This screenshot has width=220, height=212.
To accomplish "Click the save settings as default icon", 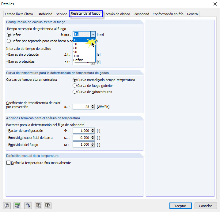I will 38,206.
